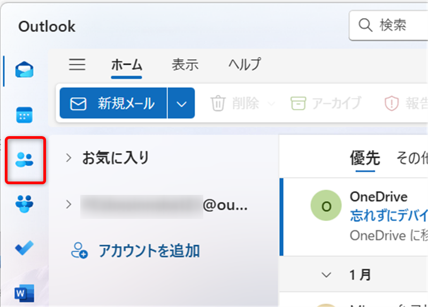Click the 新規メール button
The width and height of the screenshot is (428, 307).
(x=113, y=104)
